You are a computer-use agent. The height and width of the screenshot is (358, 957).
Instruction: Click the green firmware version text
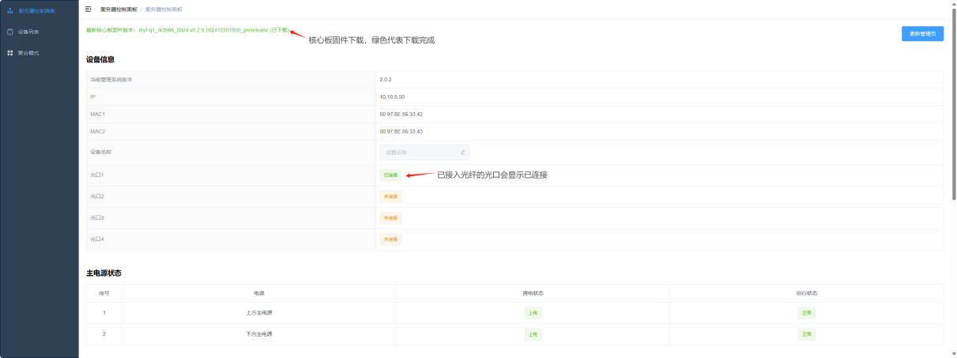[x=187, y=30]
